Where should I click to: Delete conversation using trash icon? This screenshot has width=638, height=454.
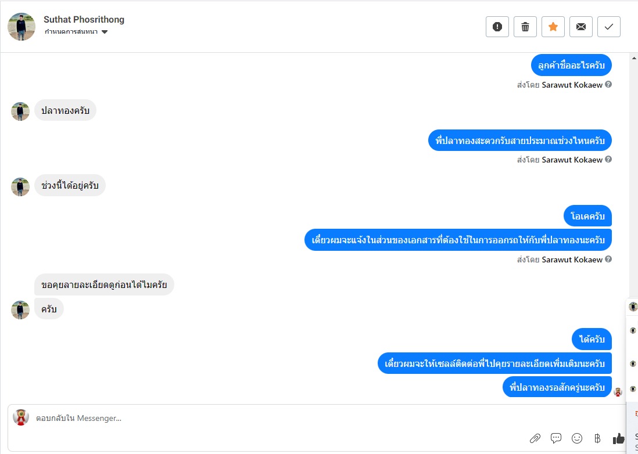[525, 27]
